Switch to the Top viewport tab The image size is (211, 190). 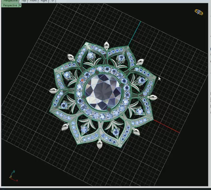point(23,1)
